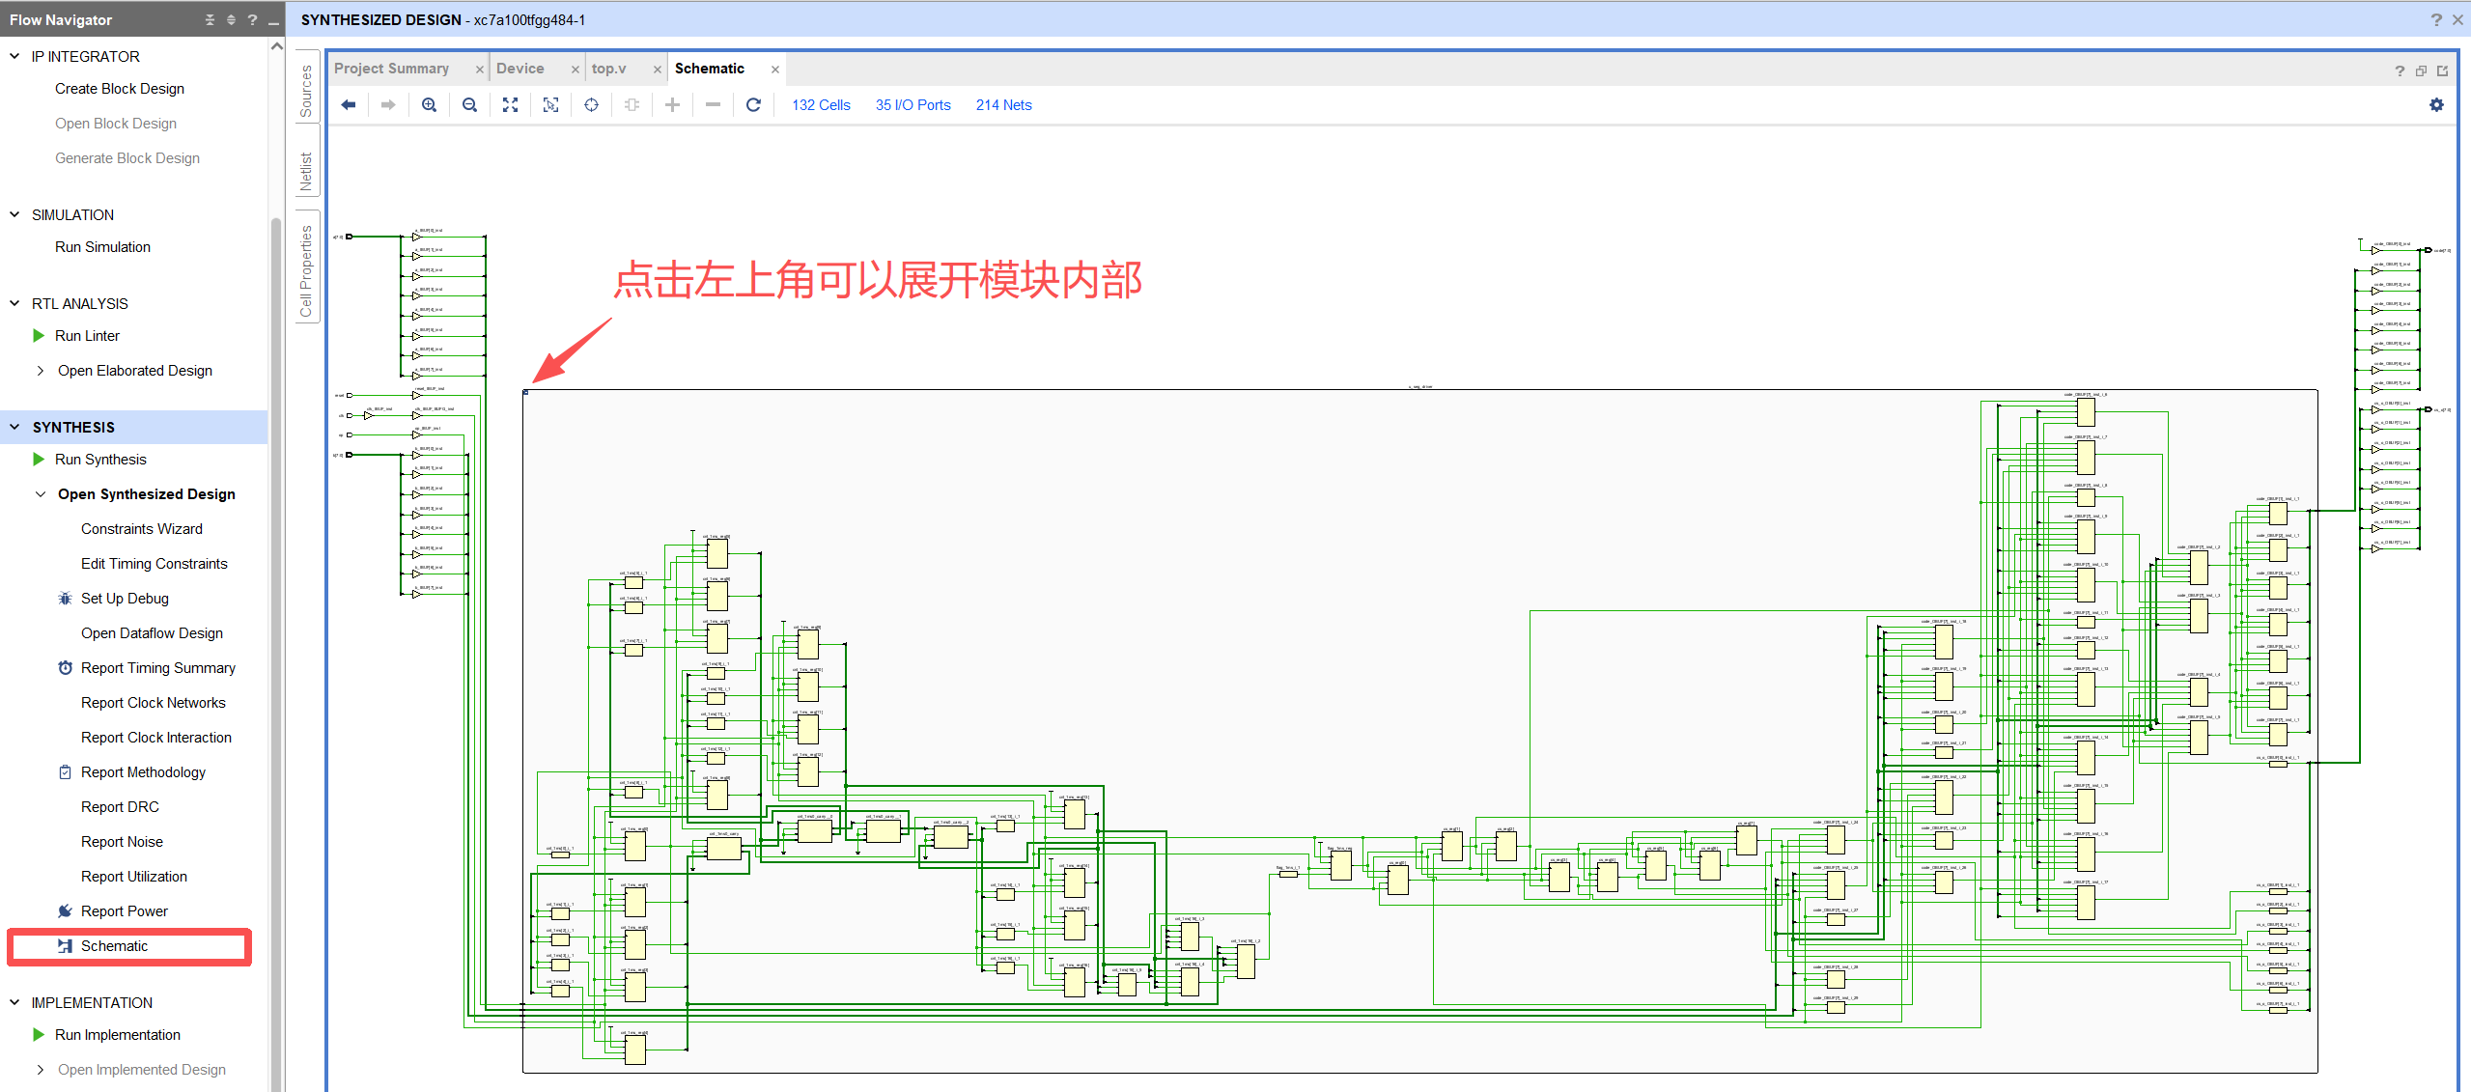This screenshot has height=1092, width=2471.
Task: Click the Zoom to Selection toolbar icon
Action: click(x=550, y=104)
